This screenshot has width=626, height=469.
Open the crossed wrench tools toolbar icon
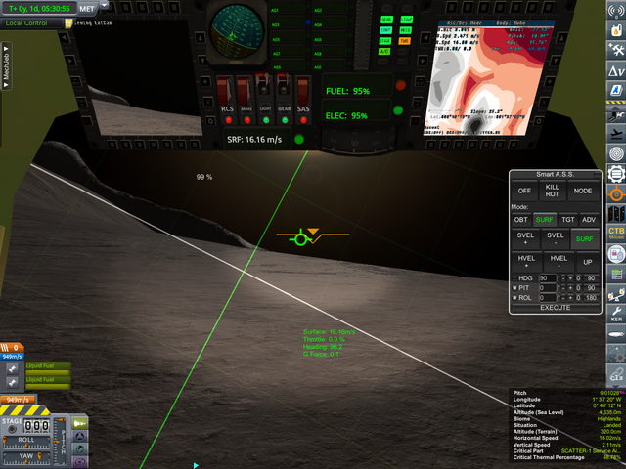click(616, 50)
